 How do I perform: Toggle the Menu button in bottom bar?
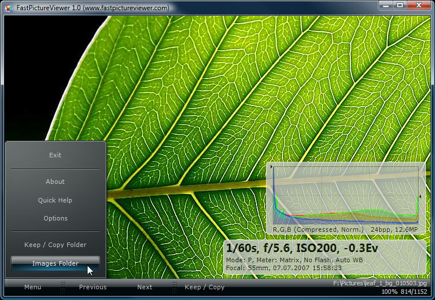tap(32, 287)
